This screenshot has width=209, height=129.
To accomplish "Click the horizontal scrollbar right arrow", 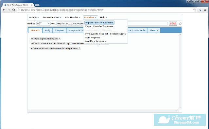I will tap(177, 111).
